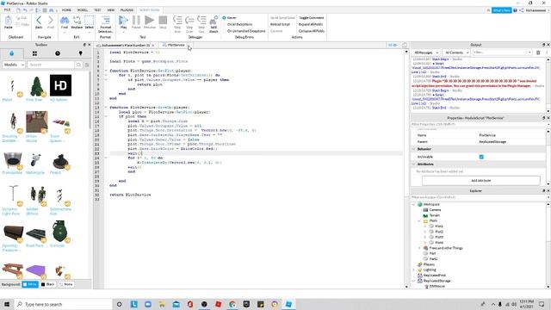Viewport: 551px width, 310px height.
Task: Click the taskbar search box
Action: point(63,304)
